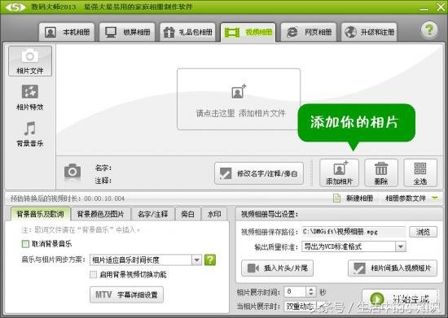Open the 旁白 settings tab
This screenshot has height=318, width=448.
pyautogui.click(x=187, y=214)
